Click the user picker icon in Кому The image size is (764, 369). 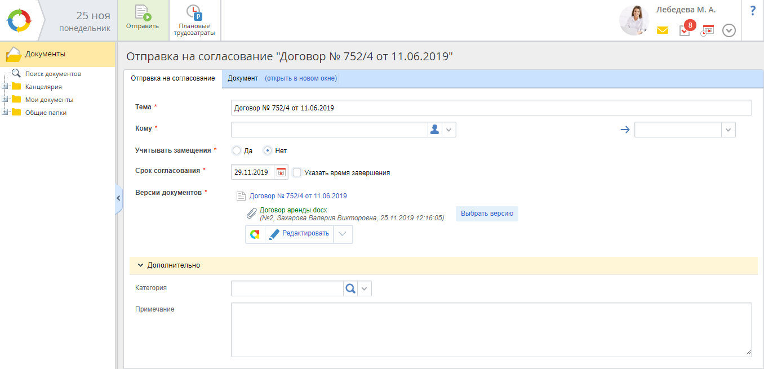(x=434, y=130)
